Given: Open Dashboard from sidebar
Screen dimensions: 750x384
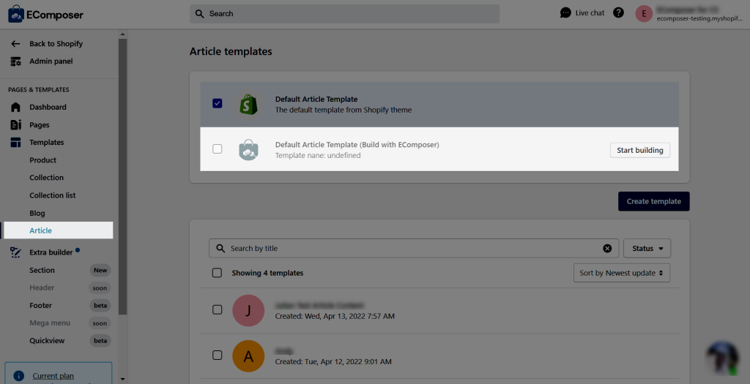Looking at the screenshot, I should tap(48, 107).
